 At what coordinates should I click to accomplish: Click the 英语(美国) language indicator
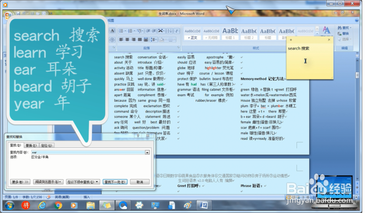coord(62,197)
